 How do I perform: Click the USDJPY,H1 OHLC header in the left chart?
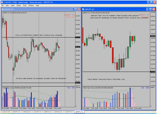point(15,13)
